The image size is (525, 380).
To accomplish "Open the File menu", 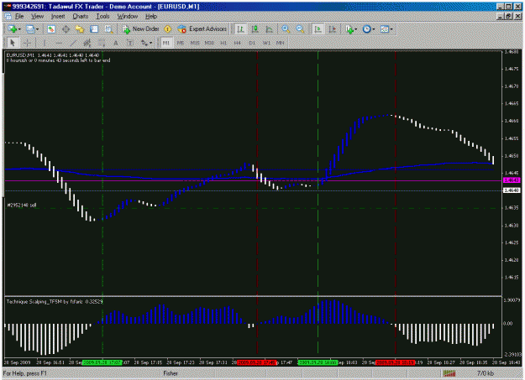I will click(x=19, y=16).
